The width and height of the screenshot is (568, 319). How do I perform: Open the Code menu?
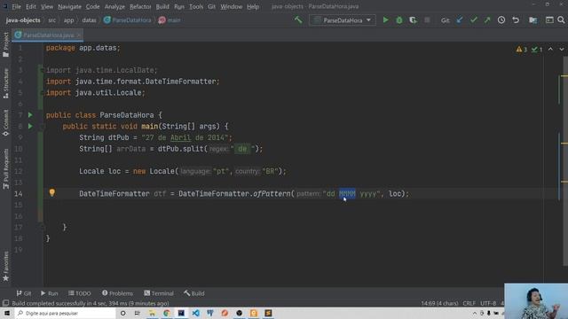(92, 6)
